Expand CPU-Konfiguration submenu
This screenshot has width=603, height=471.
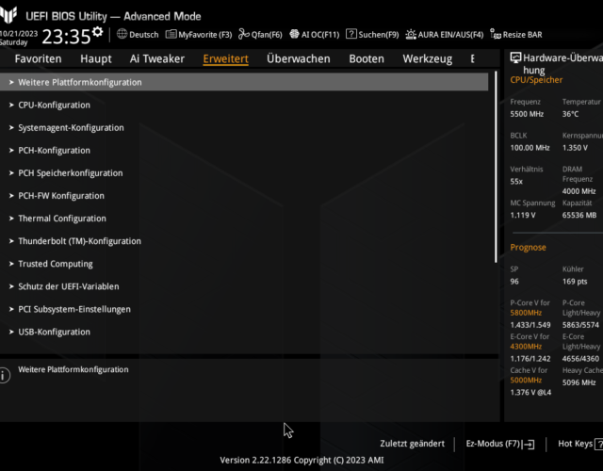pos(55,105)
